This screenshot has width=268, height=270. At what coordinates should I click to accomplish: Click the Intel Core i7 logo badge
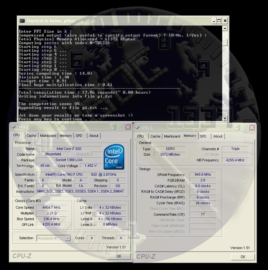click(x=114, y=157)
